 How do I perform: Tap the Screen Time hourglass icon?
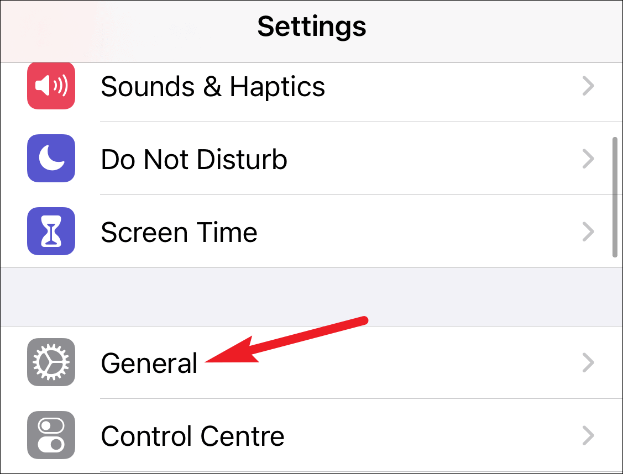51,231
